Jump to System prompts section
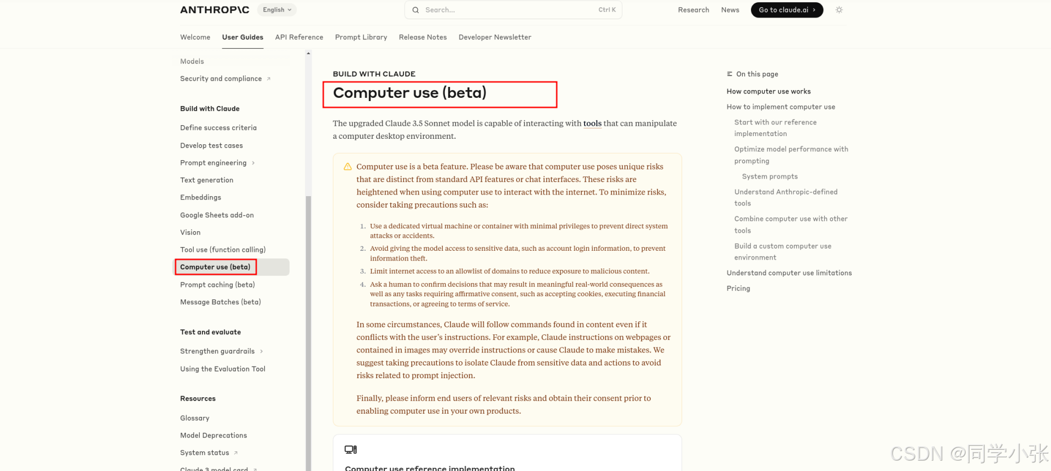 coord(770,176)
